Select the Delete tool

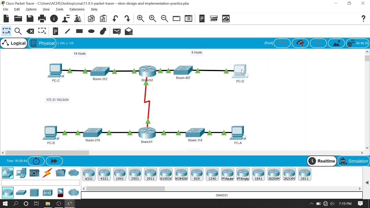pos(30,31)
